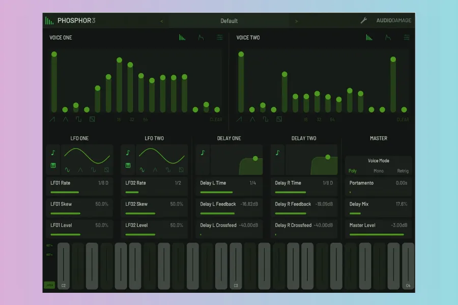
Task: Toggle LFO One tempo sync note icon
Action: point(53,152)
